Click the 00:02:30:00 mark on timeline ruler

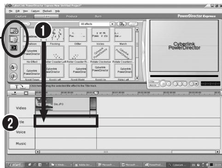coord(169,93)
